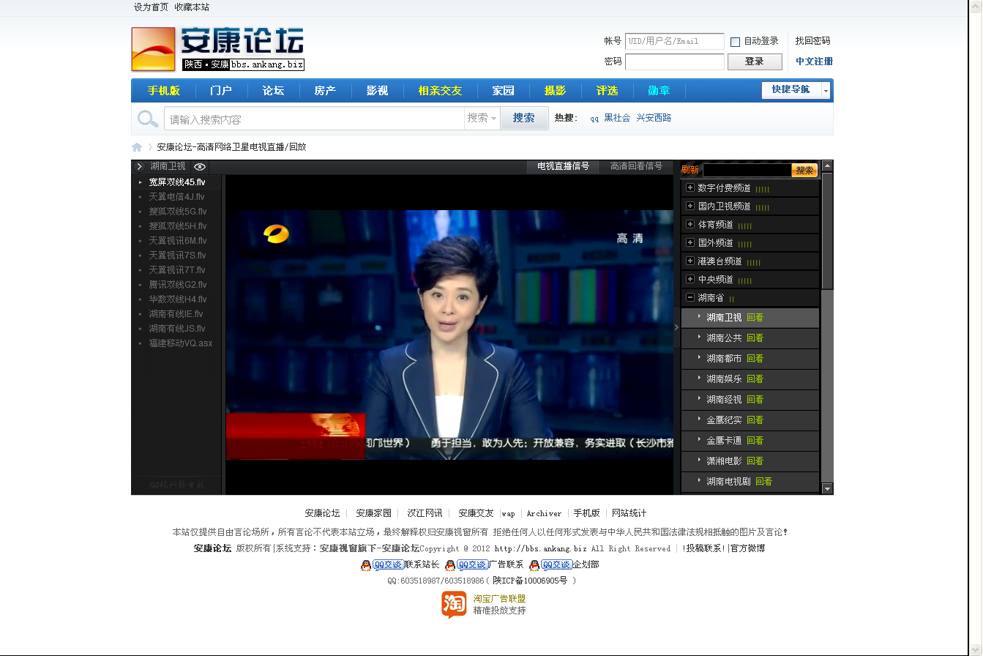The width and height of the screenshot is (983, 656).
Task: Click the play triangle beside 湖南卫视 channel entry
Action: [700, 317]
